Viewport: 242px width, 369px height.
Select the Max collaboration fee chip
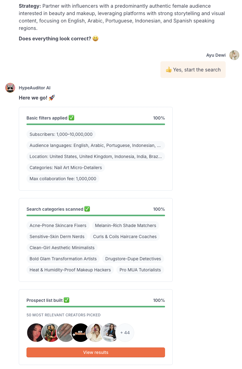(x=63, y=179)
